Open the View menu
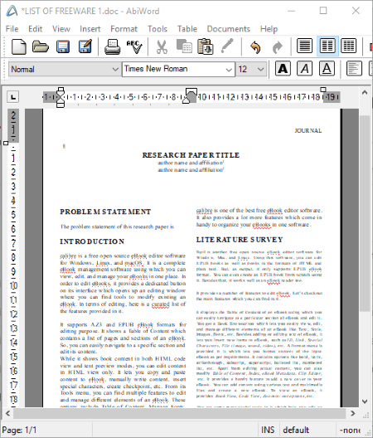 [x=61, y=29]
